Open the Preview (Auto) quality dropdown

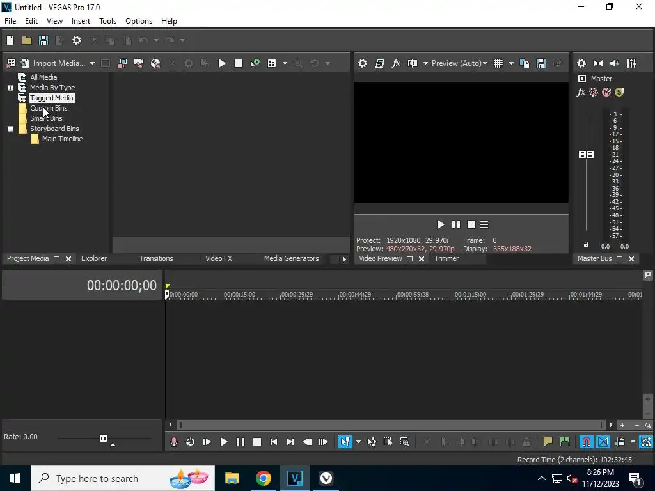pos(459,63)
